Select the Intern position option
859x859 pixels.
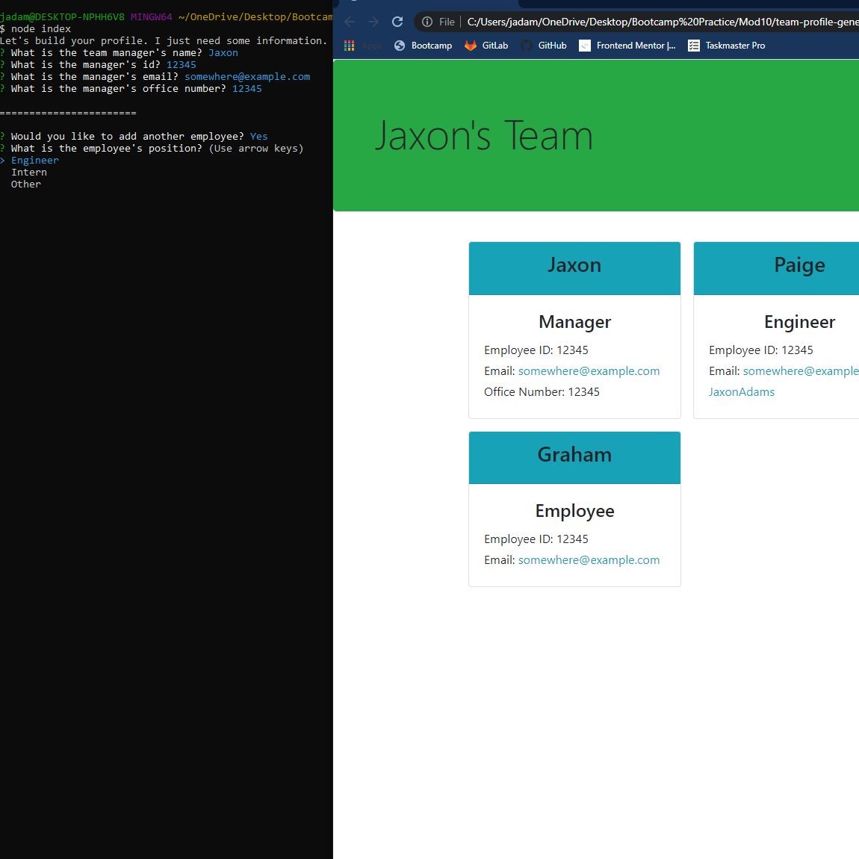pos(29,172)
